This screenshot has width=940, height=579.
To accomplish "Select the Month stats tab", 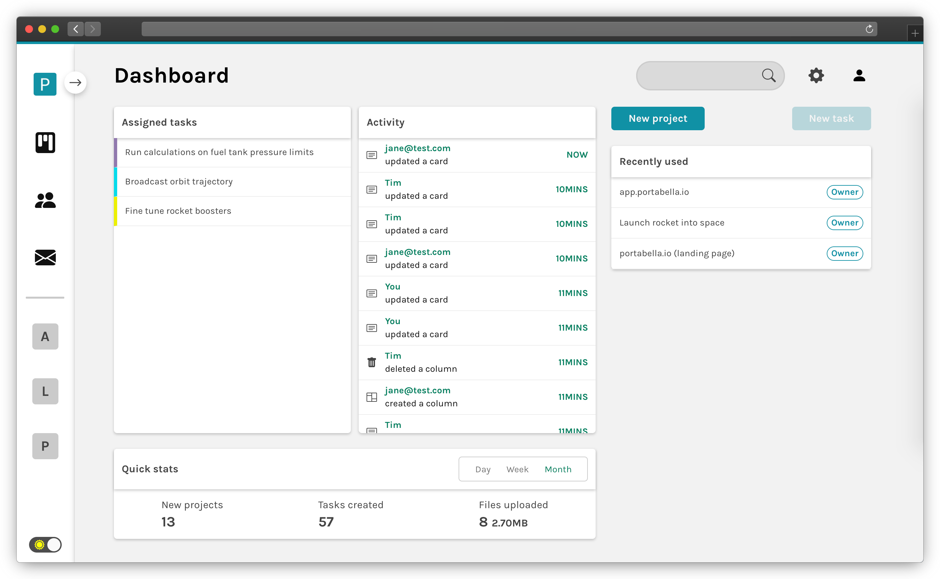I will tap(557, 469).
